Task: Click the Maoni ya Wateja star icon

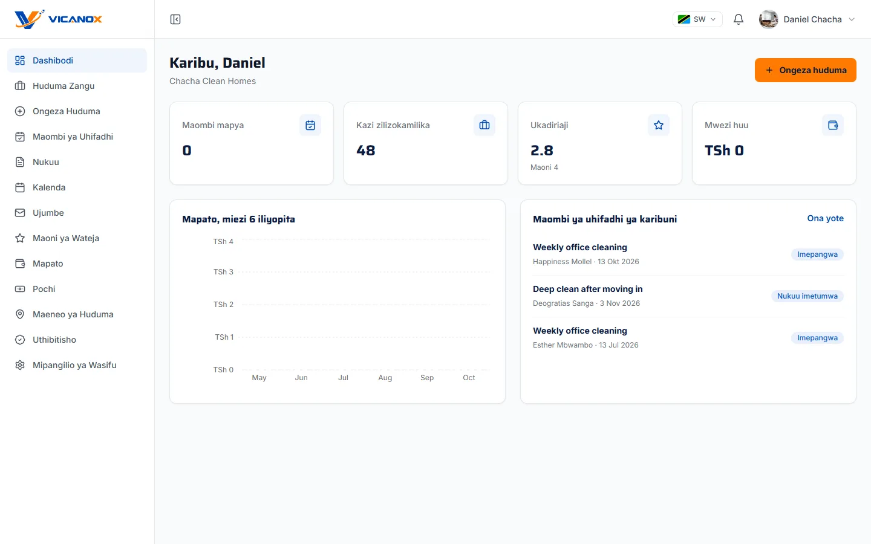Action: (x=20, y=238)
